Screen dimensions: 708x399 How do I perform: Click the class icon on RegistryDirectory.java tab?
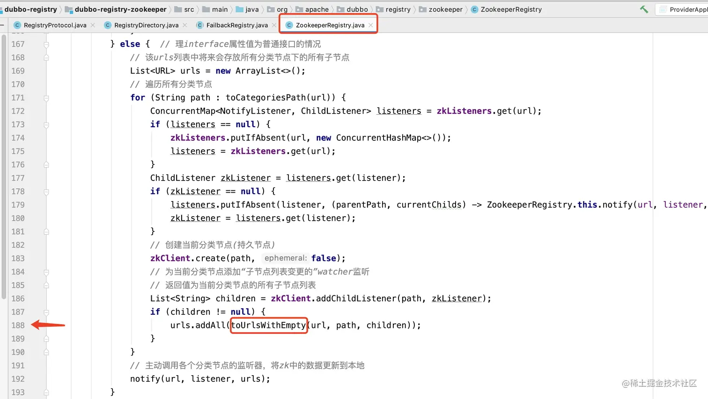click(x=108, y=25)
